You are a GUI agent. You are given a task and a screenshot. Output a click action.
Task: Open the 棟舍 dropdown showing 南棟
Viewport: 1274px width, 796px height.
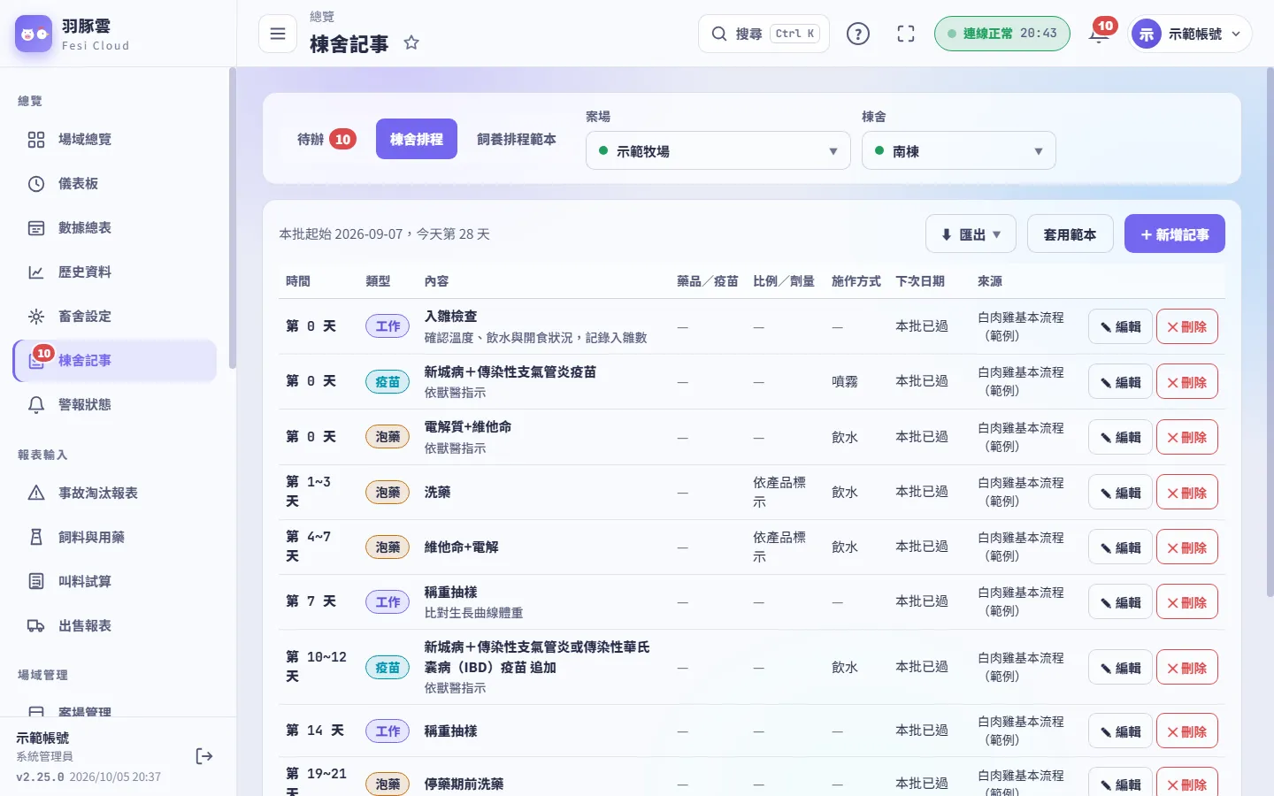[959, 151]
